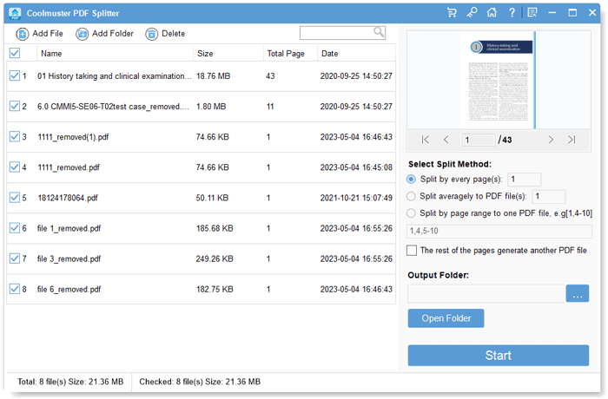The image size is (608, 399).
Task: Uncheck the 18124178064.pdf checkbox
Action: (15, 198)
